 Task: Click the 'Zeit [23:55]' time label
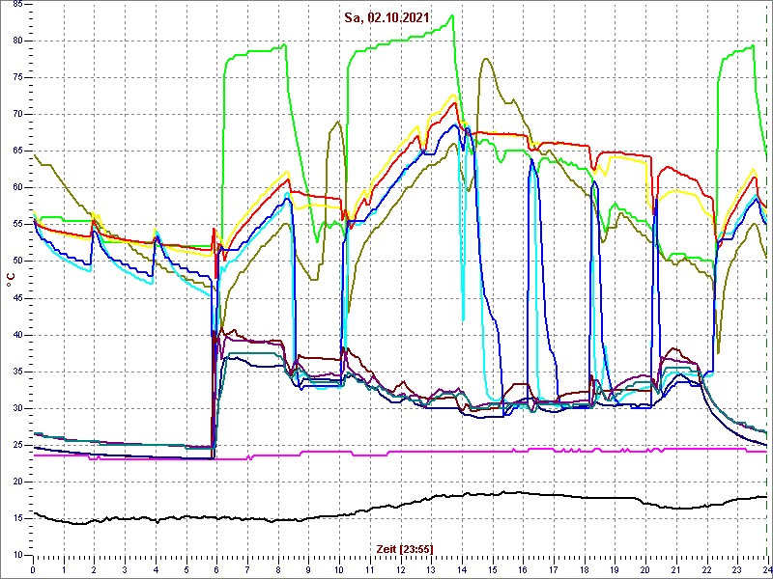point(405,548)
